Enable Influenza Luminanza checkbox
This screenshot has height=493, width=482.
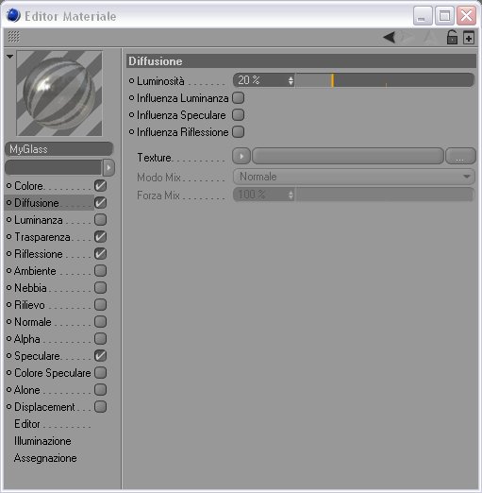coord(238,98)
